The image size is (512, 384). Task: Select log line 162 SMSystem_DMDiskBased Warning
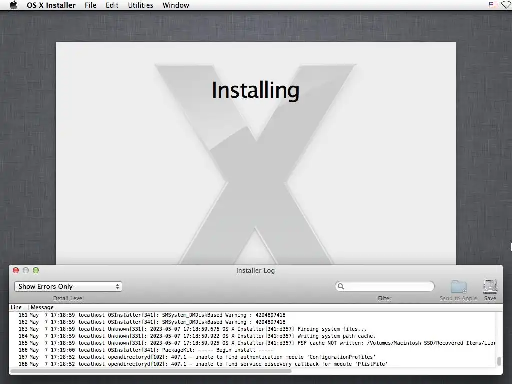253,322
